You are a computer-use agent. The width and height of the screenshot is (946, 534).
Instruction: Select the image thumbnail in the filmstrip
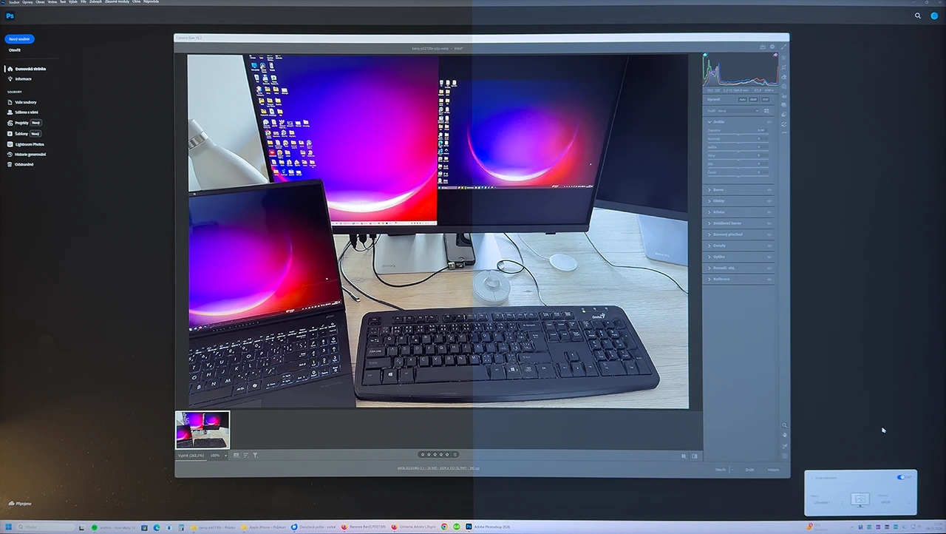[x=202, y=430]
